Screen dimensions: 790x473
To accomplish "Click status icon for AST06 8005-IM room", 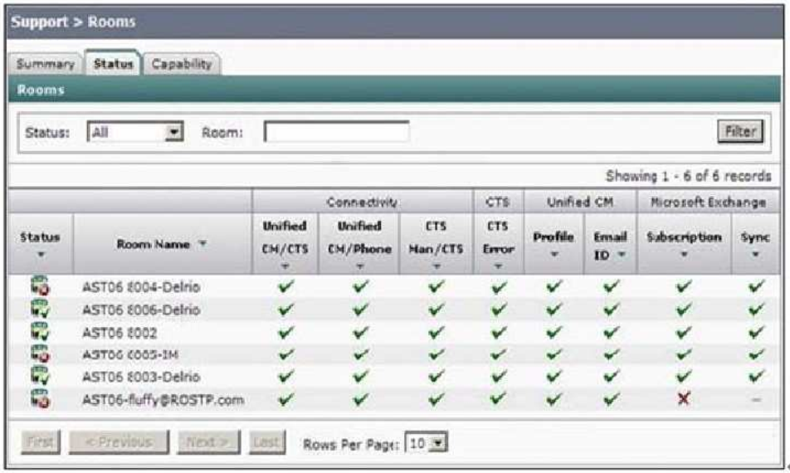I will (x=40, y=354).
